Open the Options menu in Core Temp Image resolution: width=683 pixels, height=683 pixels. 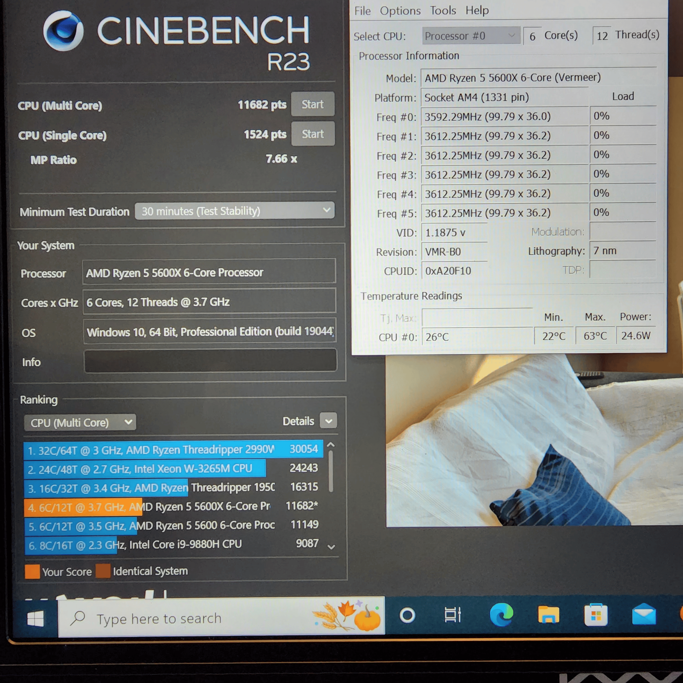tap(400, 11)
